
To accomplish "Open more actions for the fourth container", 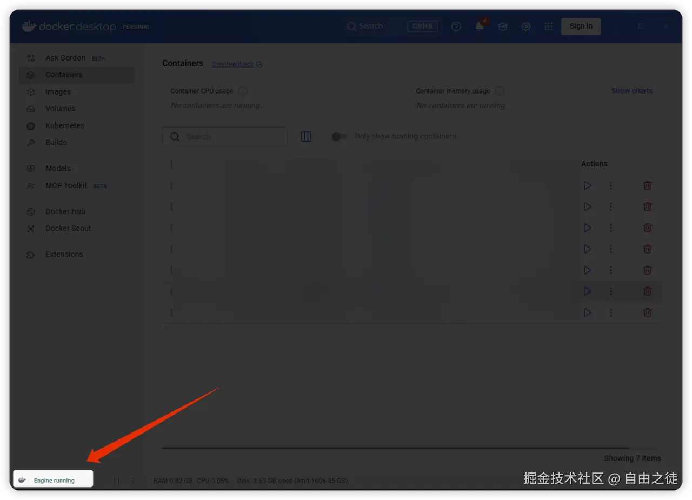I will pyautogui.click(x=611, y=249).
